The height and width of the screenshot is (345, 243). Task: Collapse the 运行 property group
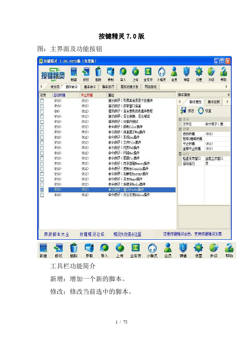[x=180, y=154]
